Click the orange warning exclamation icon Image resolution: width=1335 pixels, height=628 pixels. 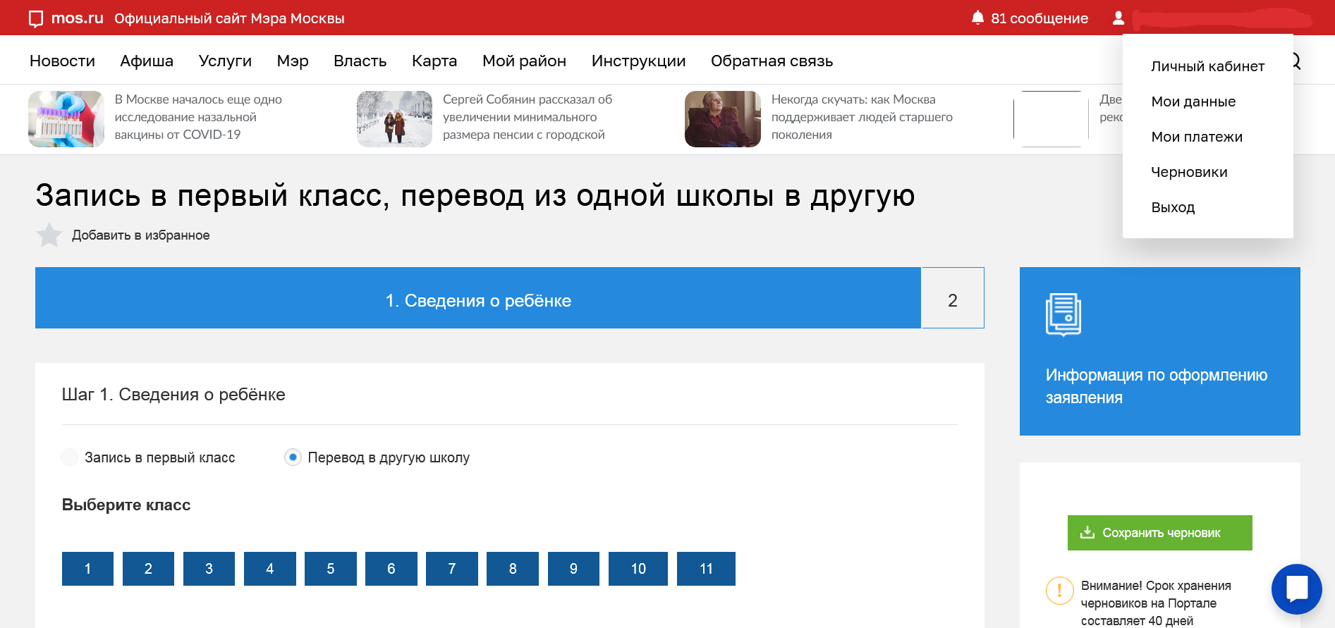click(x=1059, y=591)
